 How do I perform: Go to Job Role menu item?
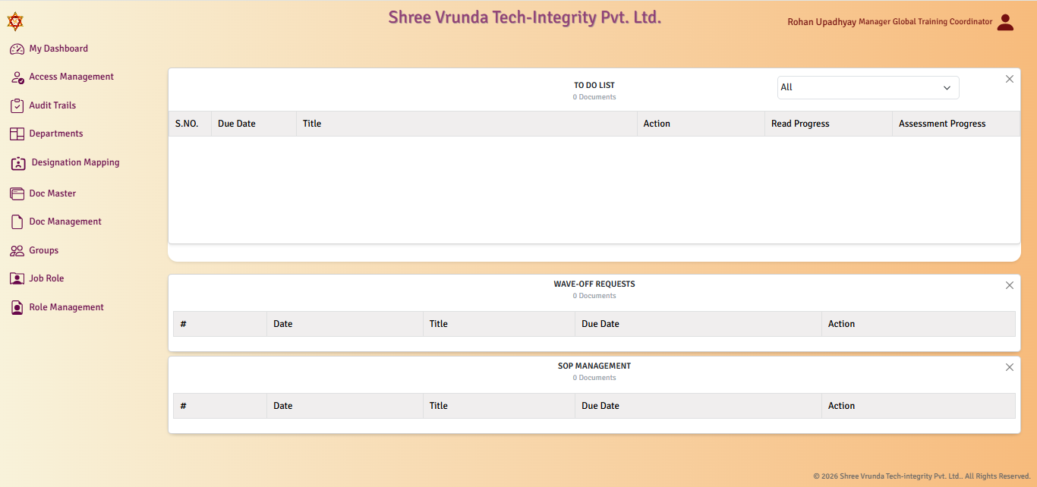point(46,278)
